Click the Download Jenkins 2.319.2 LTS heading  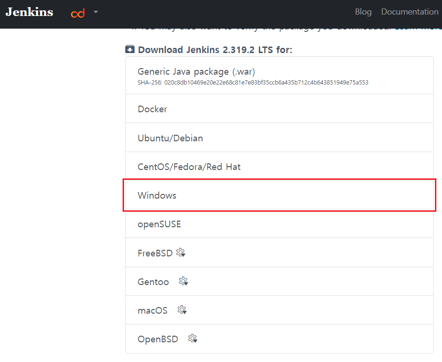[215, 50]
